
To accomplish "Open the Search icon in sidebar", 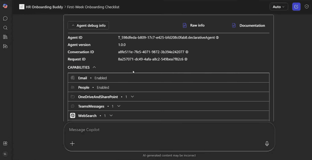I will pos(5,28).
